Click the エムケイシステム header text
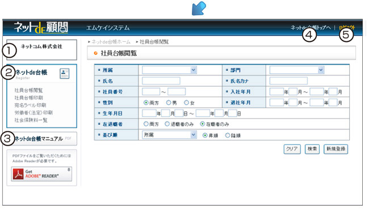 point(108,28)
